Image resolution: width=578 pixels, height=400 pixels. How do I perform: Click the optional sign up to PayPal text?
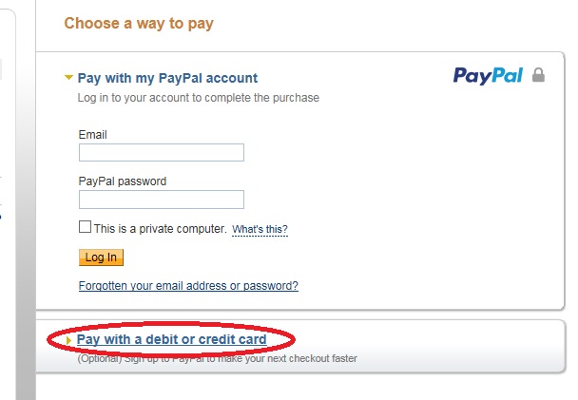click(217, 358)
